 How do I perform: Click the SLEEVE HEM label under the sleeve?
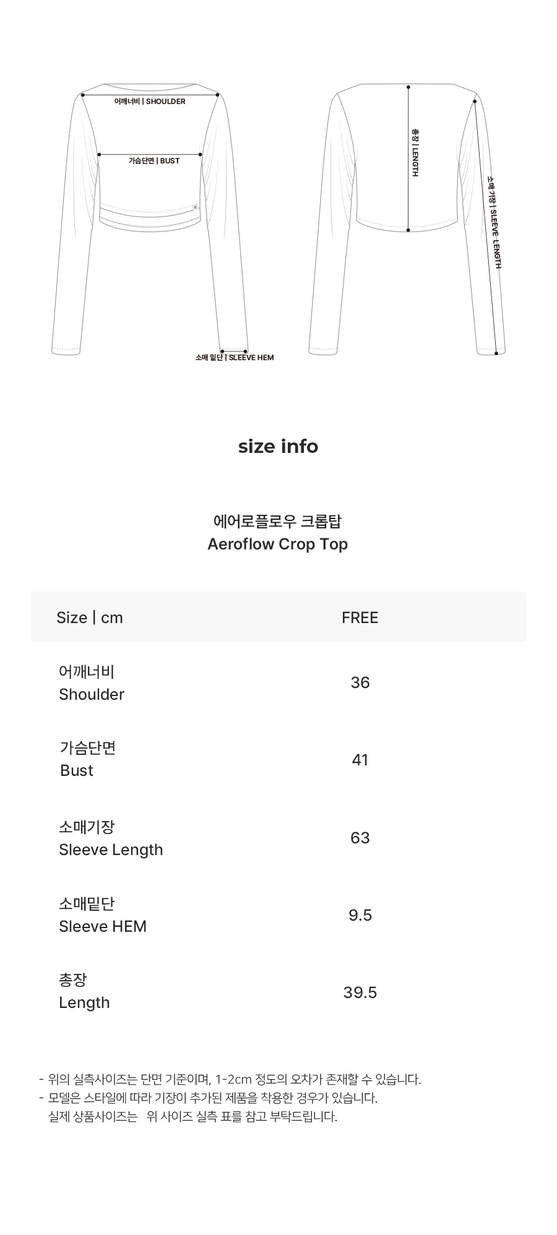(x=235, y=358)
